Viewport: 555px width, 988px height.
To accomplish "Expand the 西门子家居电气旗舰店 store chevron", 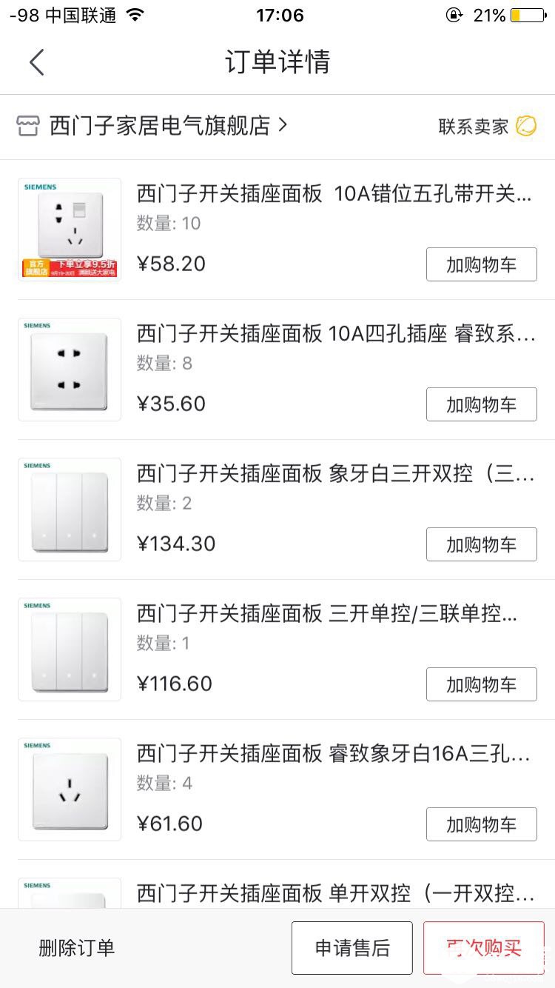I will point(283,125).
